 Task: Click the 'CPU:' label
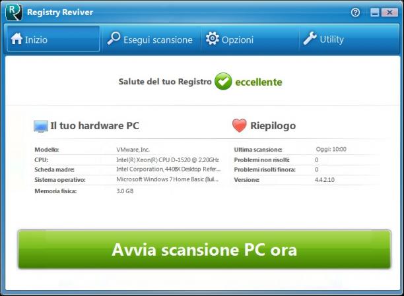[41, 160]
